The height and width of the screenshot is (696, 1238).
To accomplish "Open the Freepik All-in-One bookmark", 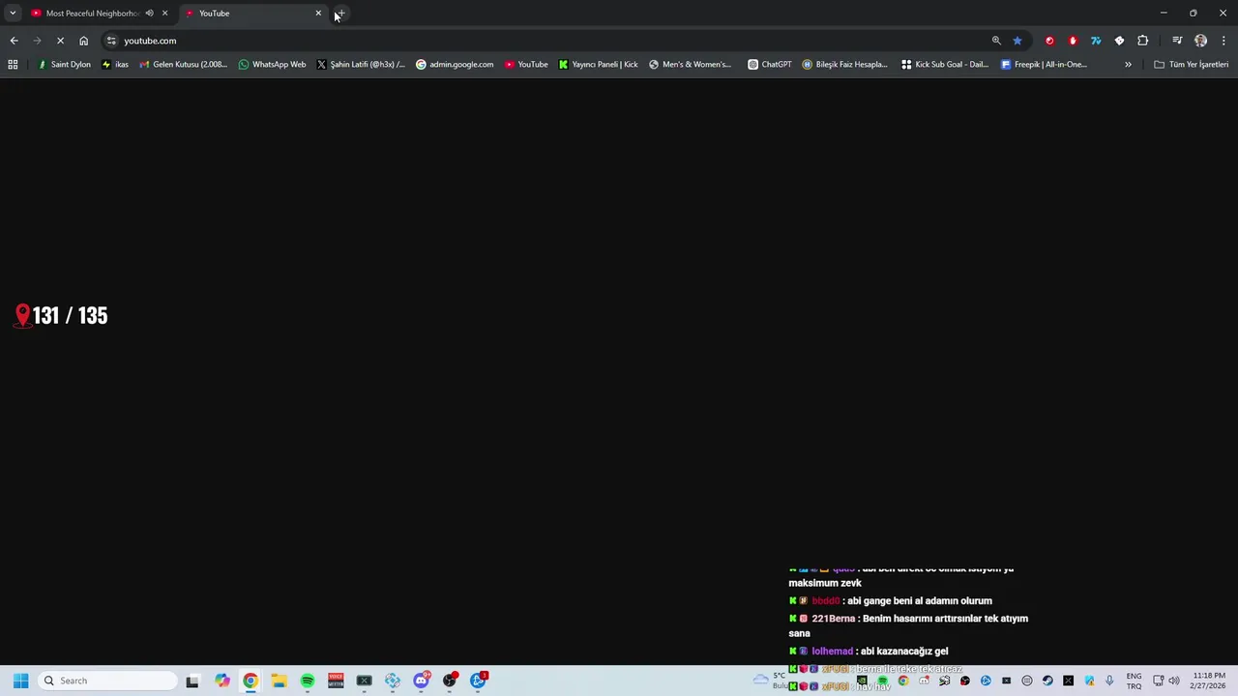I will [x=1044, y=65].
